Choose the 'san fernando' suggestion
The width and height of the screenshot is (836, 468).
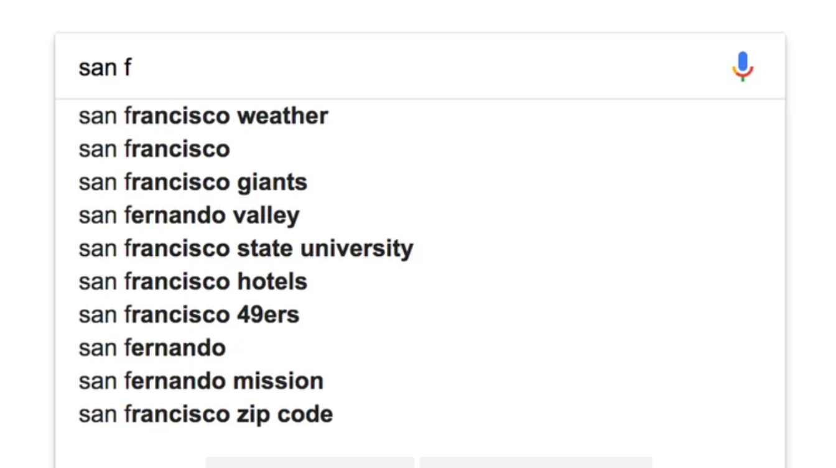[x=152, y=347]
